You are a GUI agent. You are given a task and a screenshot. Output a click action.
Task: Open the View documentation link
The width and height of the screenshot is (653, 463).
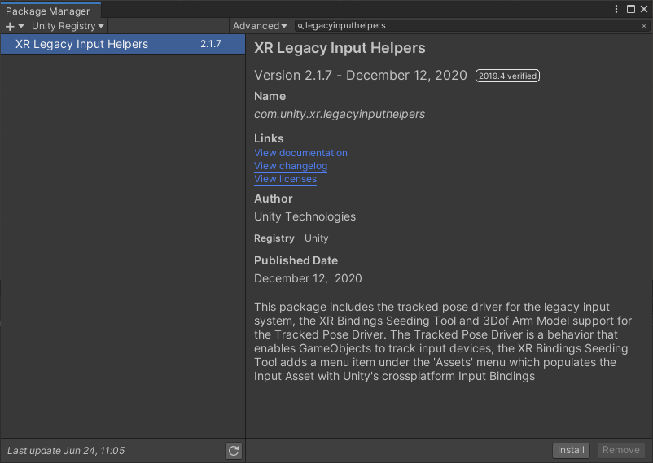pyautogui.click(x=300, y=153)
